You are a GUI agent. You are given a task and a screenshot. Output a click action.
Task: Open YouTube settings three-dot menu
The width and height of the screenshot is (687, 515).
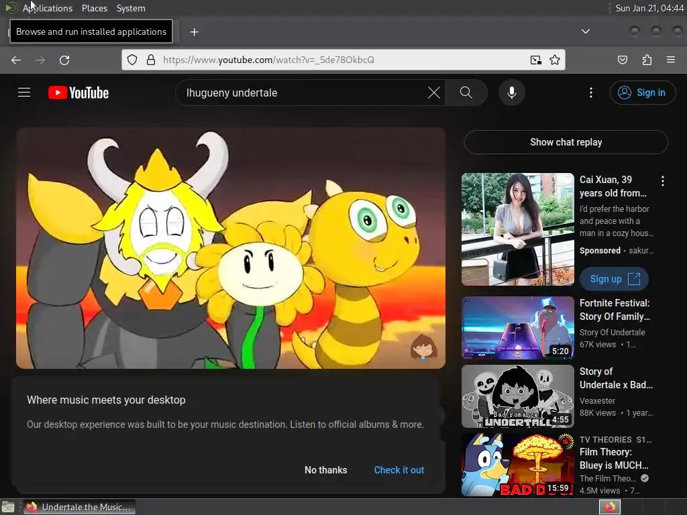coord(590,93)
